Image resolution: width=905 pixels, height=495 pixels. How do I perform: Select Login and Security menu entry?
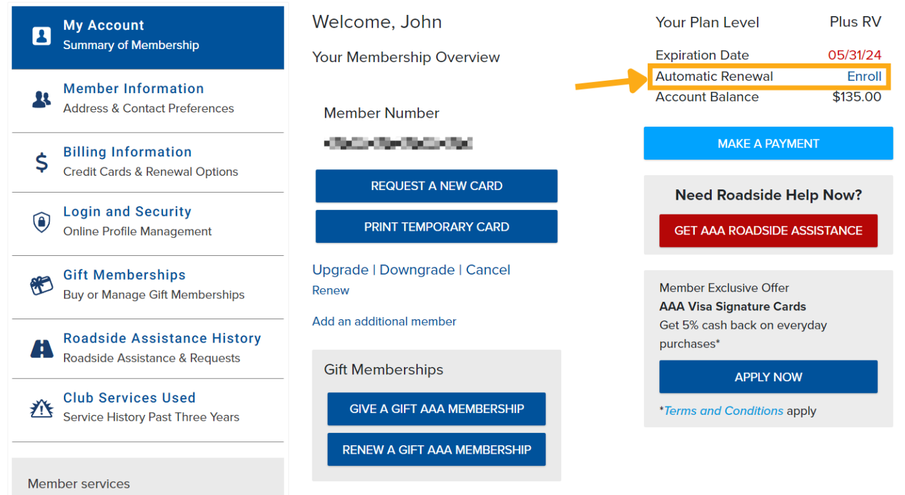coord(148,224)
